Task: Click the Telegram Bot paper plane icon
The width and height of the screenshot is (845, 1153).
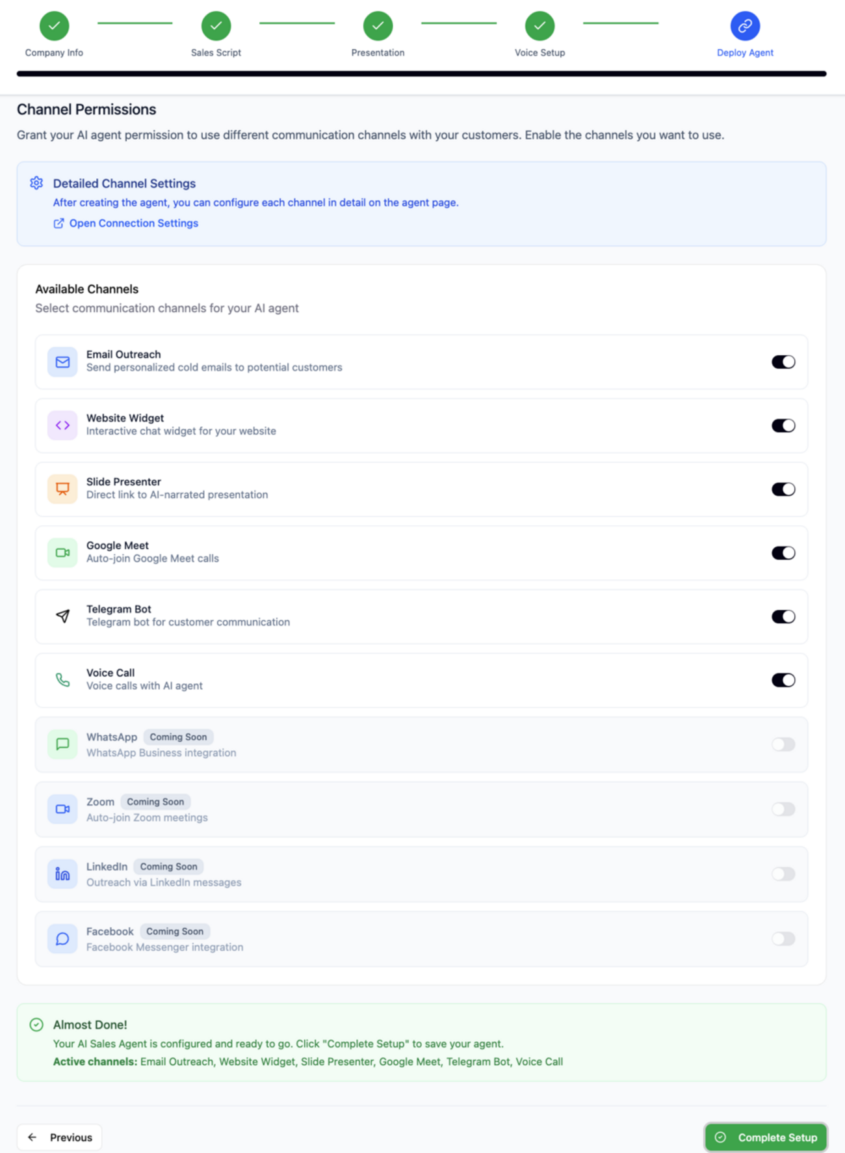Action: tap(62, 616)
